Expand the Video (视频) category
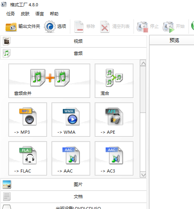Image resolution: width=194 pixels, height=209 pixels. (x=73, y=41)
